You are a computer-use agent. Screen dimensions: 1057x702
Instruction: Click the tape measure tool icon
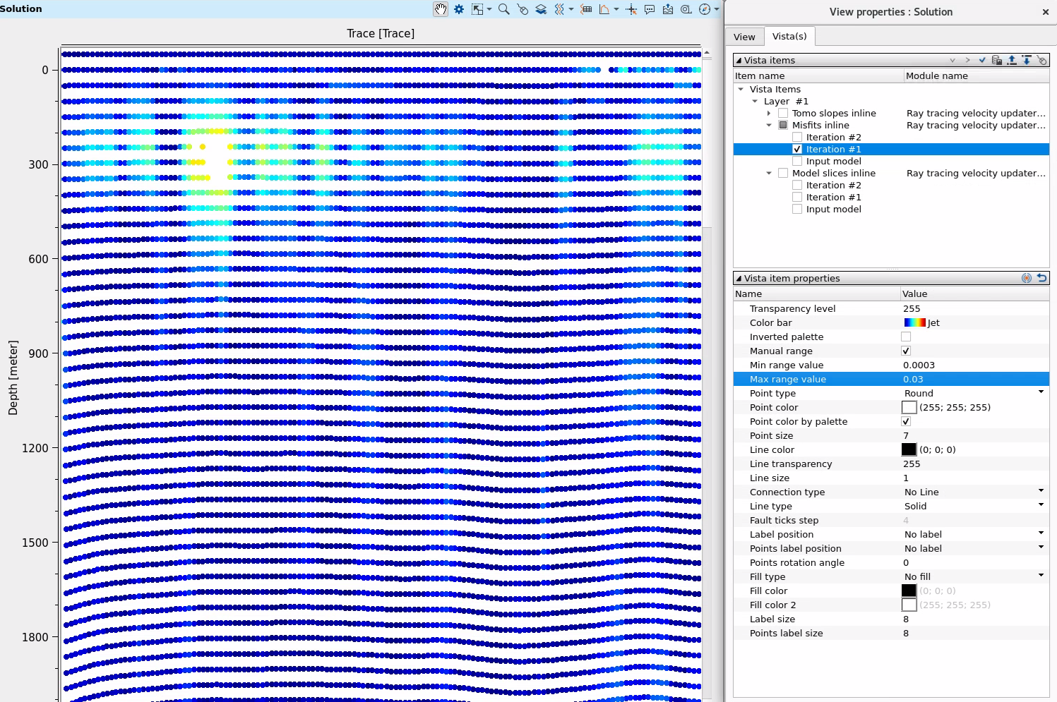(686, 9)
